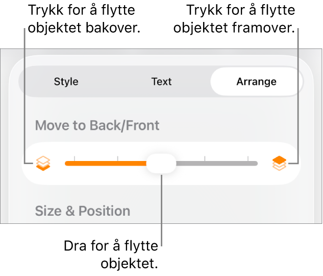Click the callout line below the slider handle

(x=162, y=215)
